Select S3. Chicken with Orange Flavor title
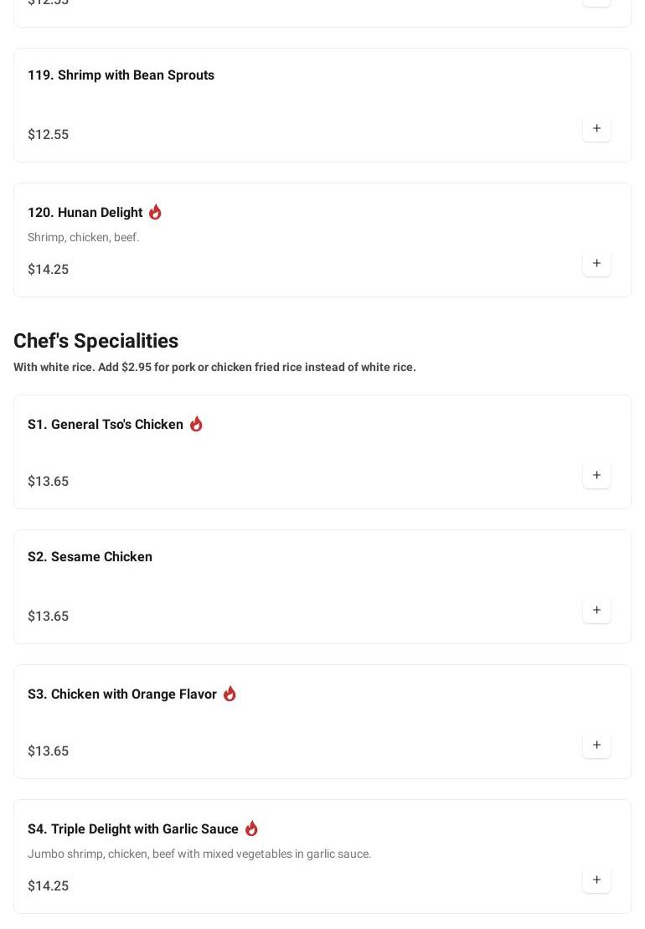Screen dimensions: 645x929 pos(122,694)
